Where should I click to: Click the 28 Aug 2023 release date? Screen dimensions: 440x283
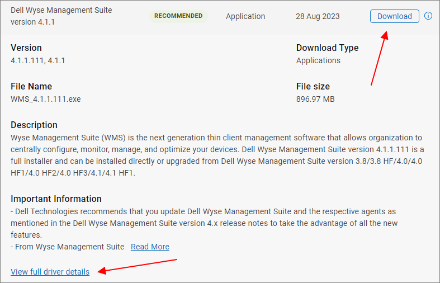pyautogui.click(x=318, y=16)
